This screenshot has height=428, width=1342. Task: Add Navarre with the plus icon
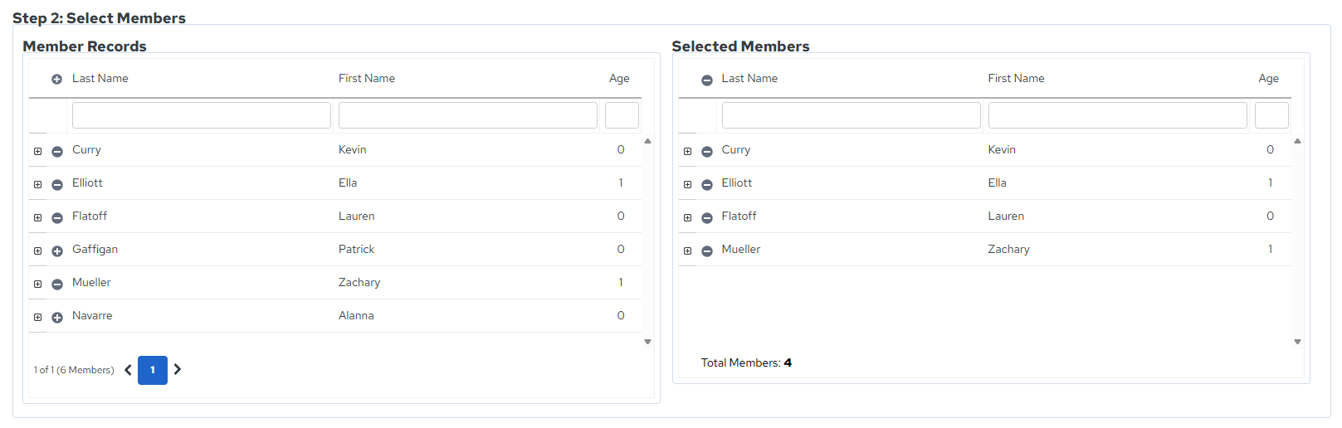pyautogui.click(x=57, y=318)
